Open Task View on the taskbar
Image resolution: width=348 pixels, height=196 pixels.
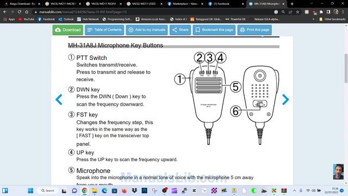click(64, 191)
